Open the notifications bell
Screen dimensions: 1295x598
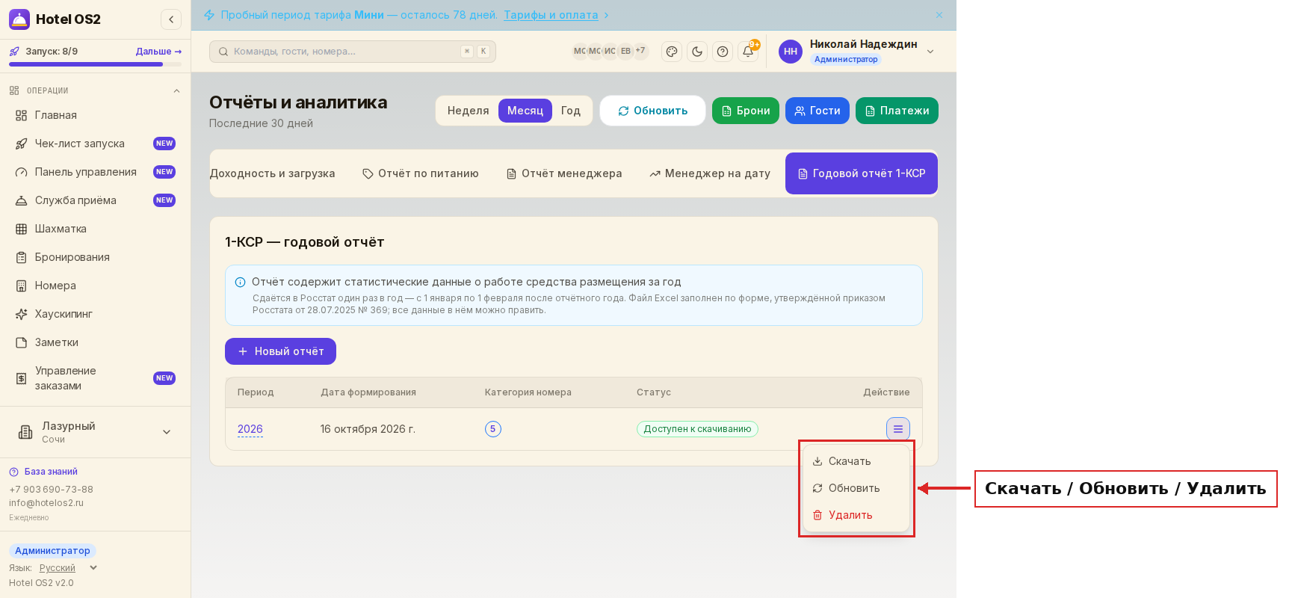tap(748, 52)
